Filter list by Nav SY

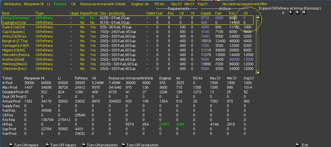pyautogui.click(x=176, y=4)
